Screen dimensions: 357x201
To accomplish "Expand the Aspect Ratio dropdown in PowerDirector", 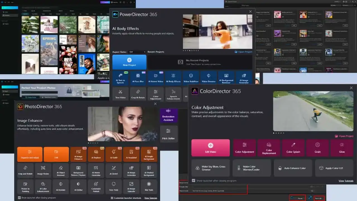I will 137,52.
